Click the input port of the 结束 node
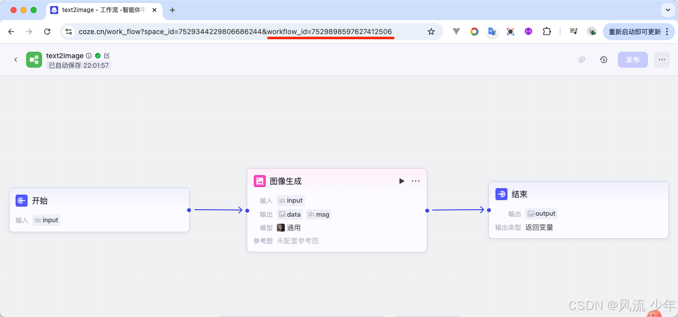678x317 pixels. point(489,210)
